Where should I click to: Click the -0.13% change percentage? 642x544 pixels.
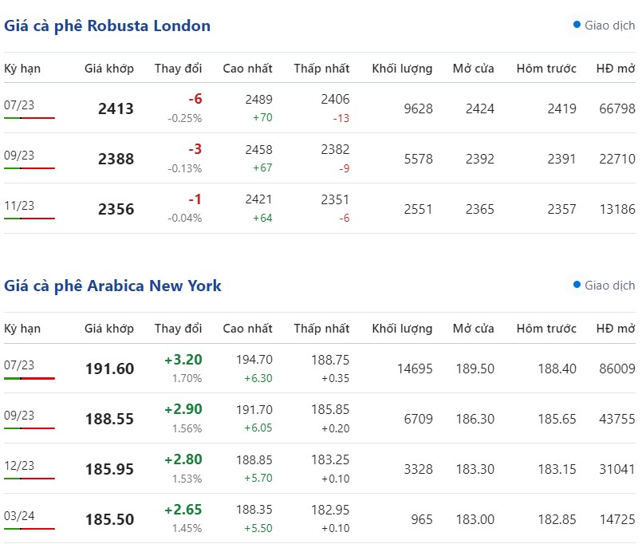[x=185, y=168]
